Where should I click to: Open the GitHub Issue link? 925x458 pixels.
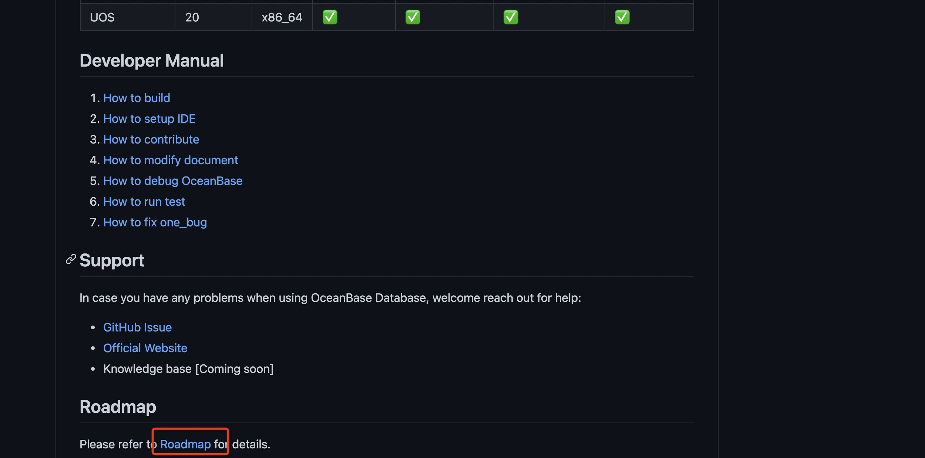click(x=137, y=327)
